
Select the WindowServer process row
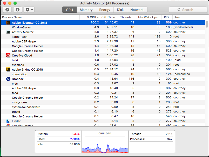tap(103, 27)
